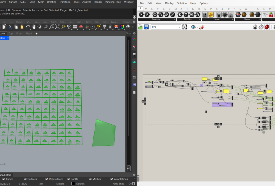Add a new viewport tab with plus
The image size is (275, 186).
(36, 33)
